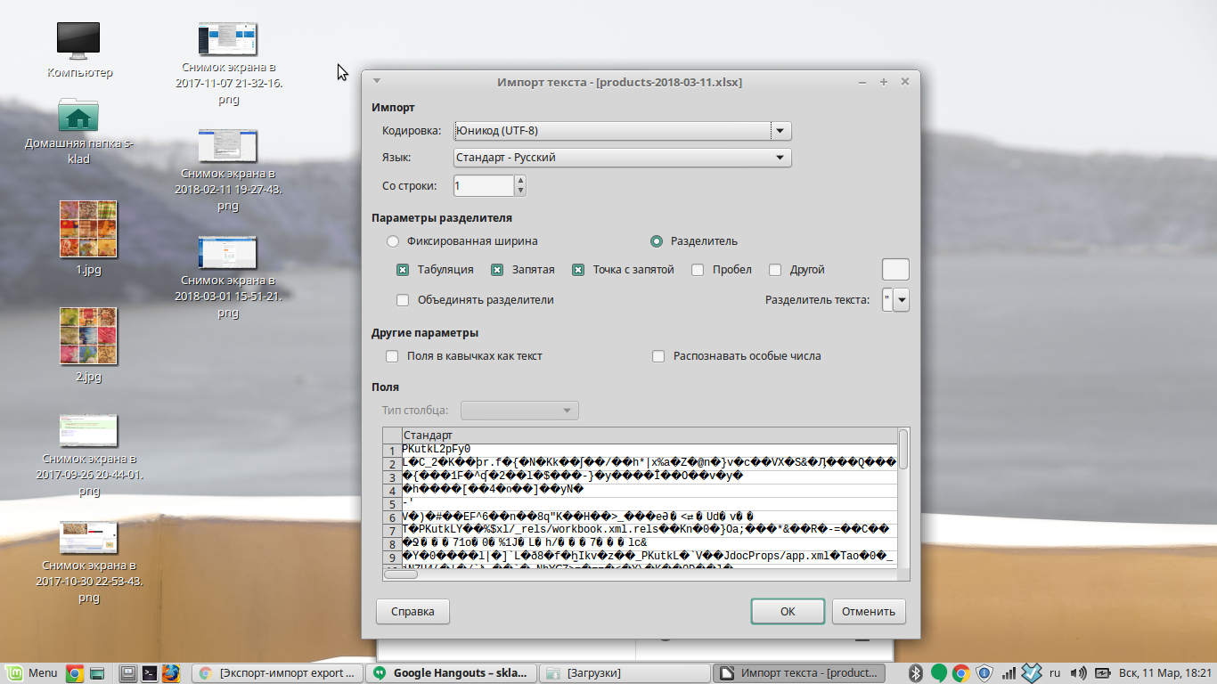The height and width of the screenshot is (684, 1217).
Task: Confirm import with the OK button
Action: tap(788, 612)
